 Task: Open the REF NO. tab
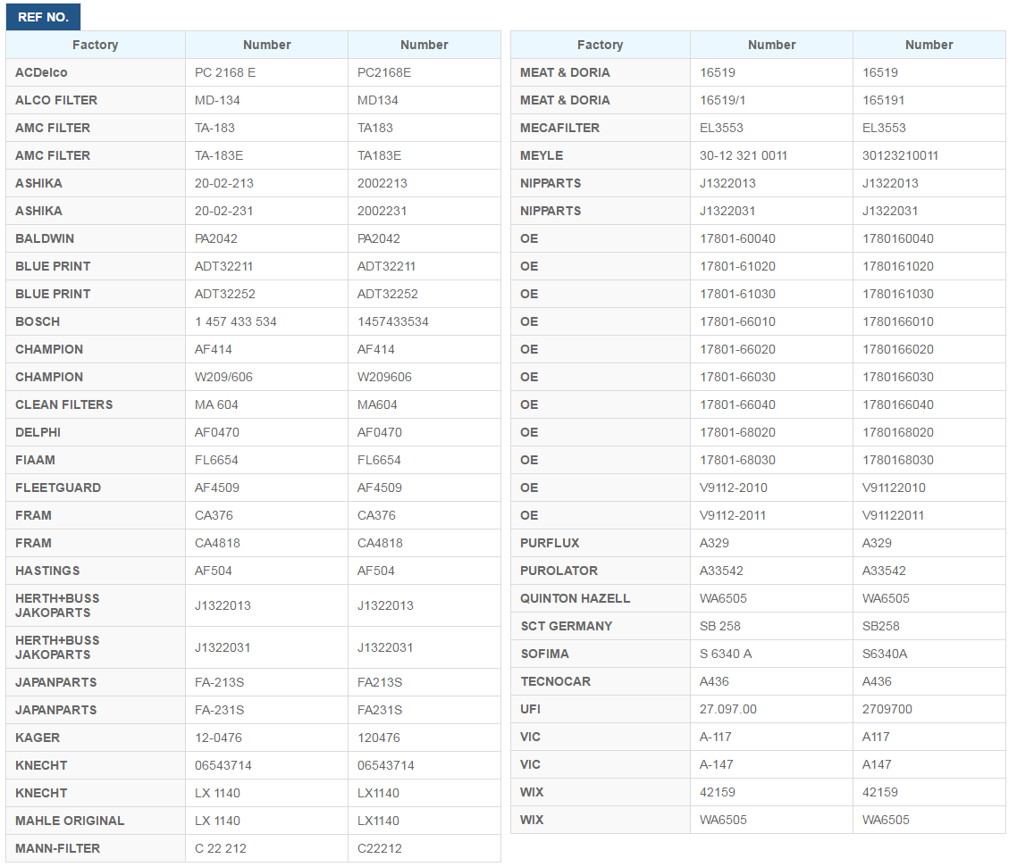pyautogui.click(x=43, y=17)
